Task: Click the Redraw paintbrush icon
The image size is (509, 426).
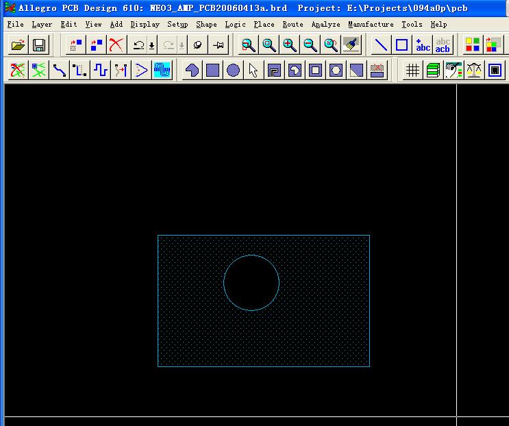Action: coord(351,45)
